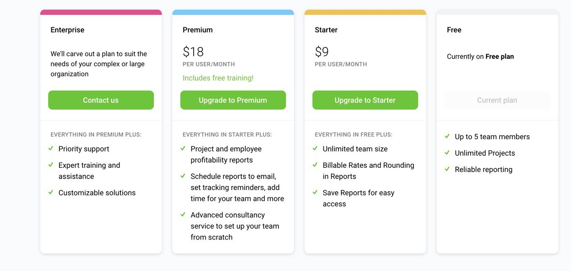Click the Includes free training! text
This screenshot has height=271, width=571.
point(218,78)
